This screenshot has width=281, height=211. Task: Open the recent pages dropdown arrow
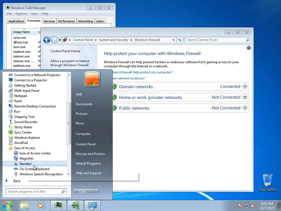pos(60,40)
